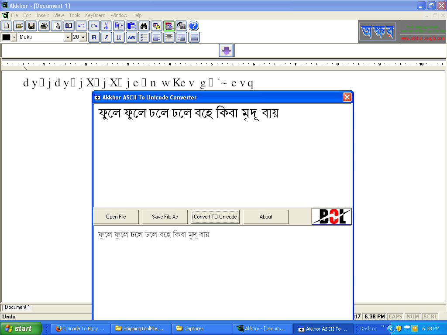Click the black text color swatch
Viewport: 447px width, 335px height.
pyautogui.click(x=6, y=38)
